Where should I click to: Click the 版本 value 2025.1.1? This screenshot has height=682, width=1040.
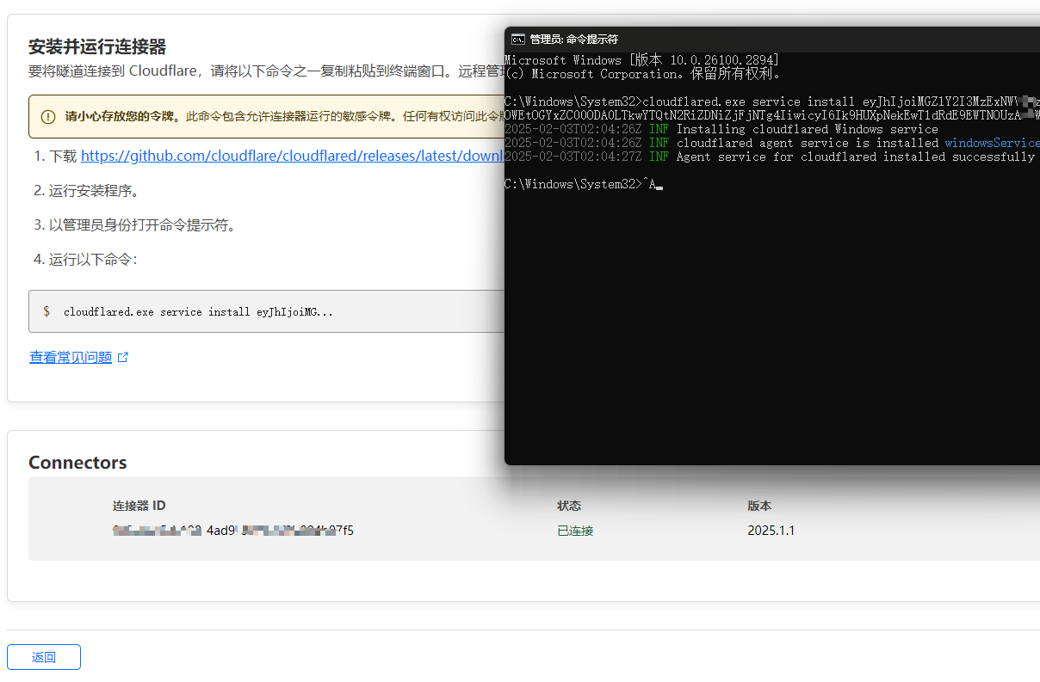[771, 531]
